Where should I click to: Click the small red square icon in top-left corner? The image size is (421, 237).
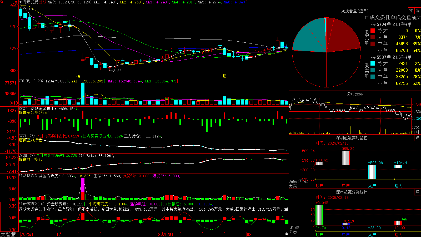click(x=1, y=1)
